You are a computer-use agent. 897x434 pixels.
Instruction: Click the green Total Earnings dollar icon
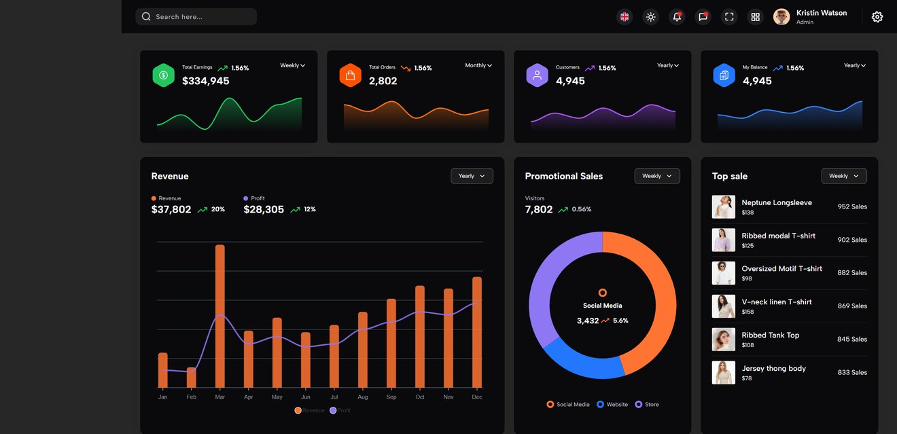163,75
